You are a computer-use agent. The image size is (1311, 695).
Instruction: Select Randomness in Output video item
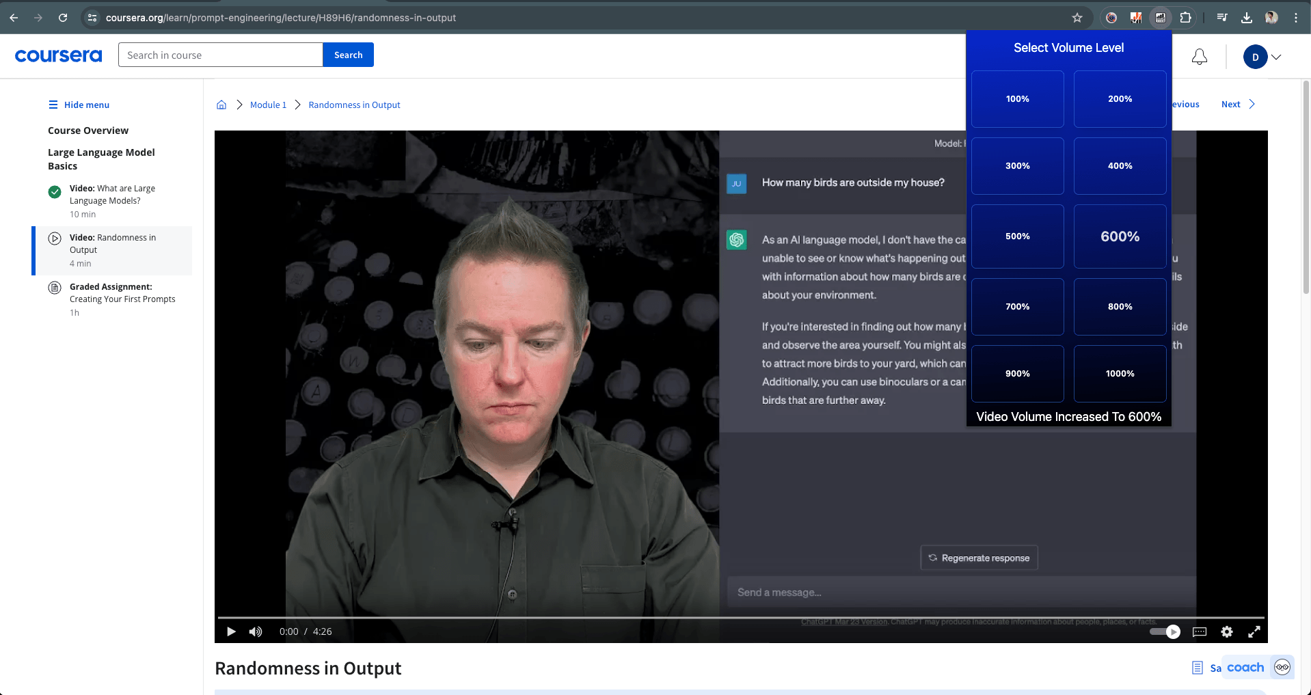(113, 250)
